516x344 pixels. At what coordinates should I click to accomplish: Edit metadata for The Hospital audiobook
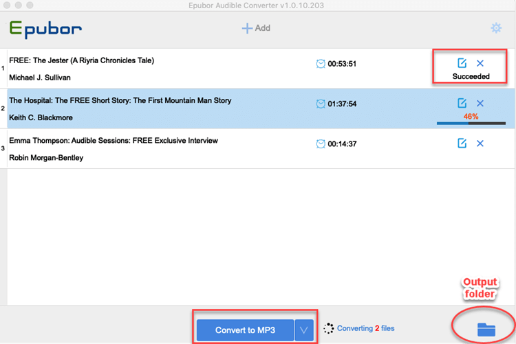coord(462,103)
